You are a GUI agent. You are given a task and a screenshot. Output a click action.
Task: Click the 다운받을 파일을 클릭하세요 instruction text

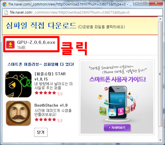[x=101, y=27]
